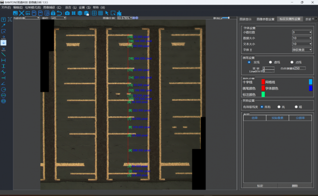Select the angle measurement tool

point(3,84)
